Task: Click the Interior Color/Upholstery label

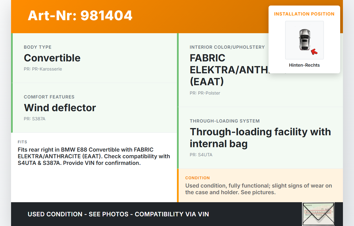Action: pos(227,47)
